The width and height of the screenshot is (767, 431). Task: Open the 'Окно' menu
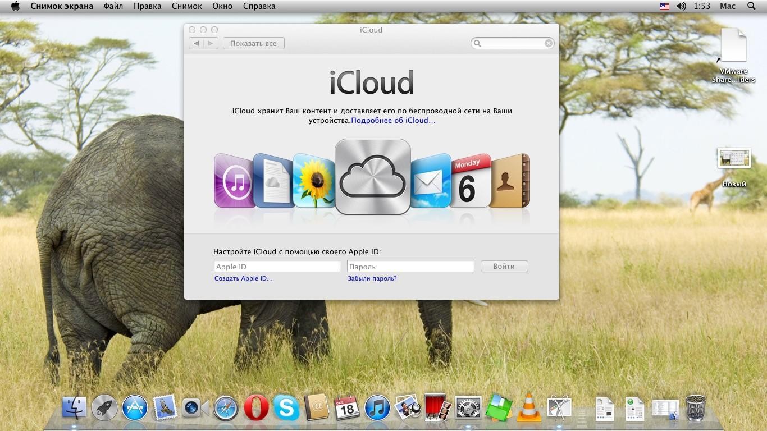pyautogui.click(x=222, y=6)
